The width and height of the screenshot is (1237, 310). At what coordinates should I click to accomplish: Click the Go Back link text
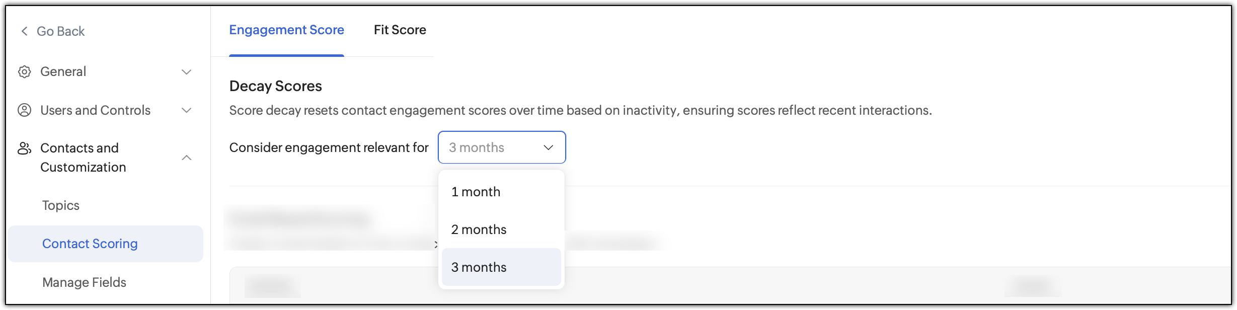60,31
